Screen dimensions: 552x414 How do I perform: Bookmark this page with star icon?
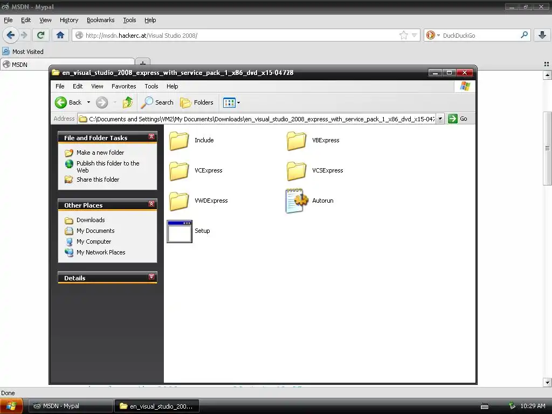click(x=403, y=35)
